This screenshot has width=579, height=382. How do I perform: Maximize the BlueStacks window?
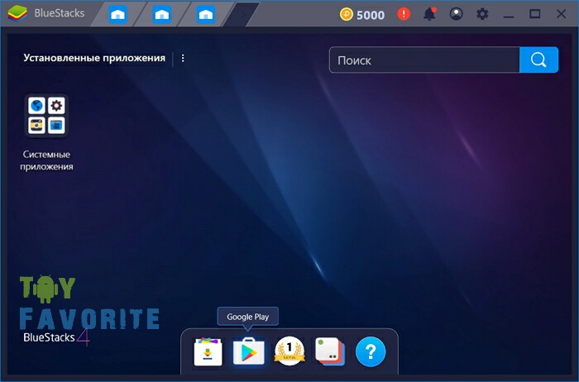pyautogui.click(x=534, y=14)
